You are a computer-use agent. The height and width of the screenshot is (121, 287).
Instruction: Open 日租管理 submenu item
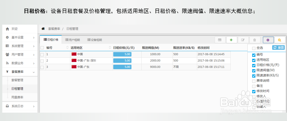(18, 89)
